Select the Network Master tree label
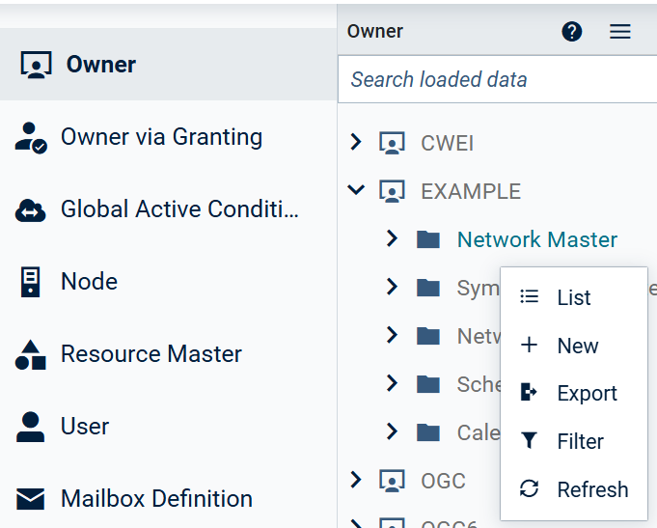This screenshot has height=528, width=657. click(537, 239)
